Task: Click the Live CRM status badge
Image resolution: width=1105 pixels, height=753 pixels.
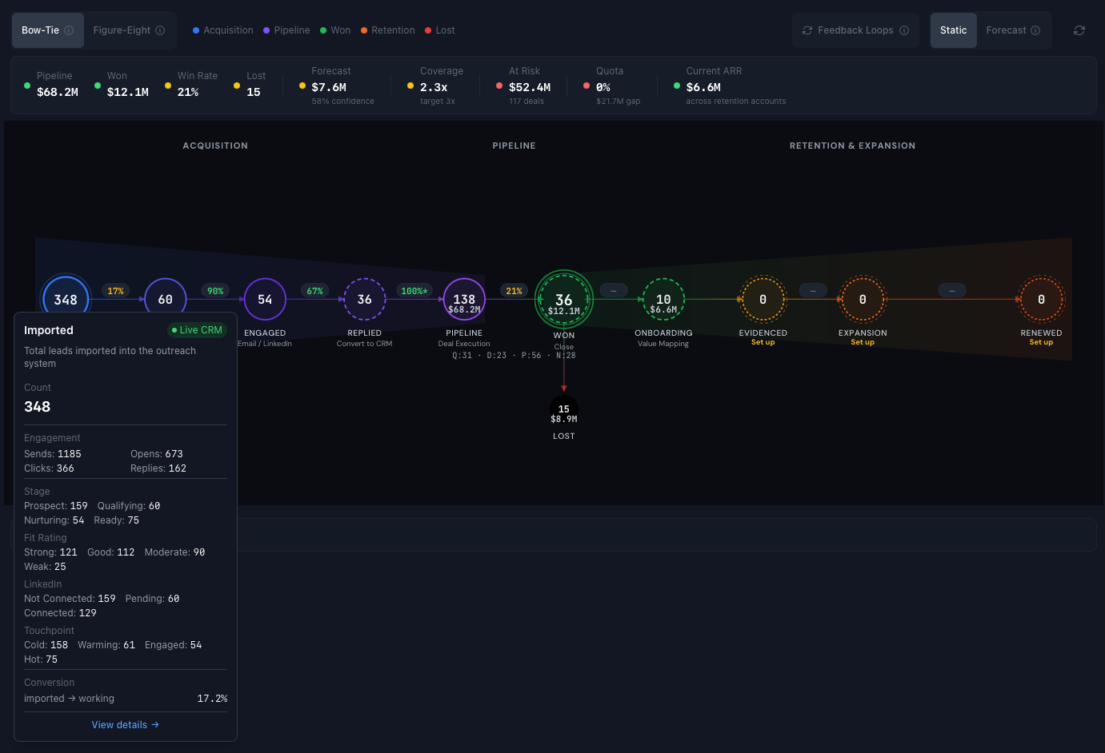Action: click(x=197, y=330)
